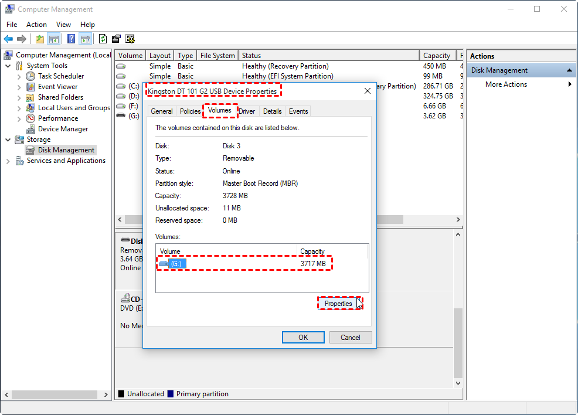The image size is (578, 415).
Task: Click the blue Back arrow in toolbar
Action: click(x=8, y=39)
